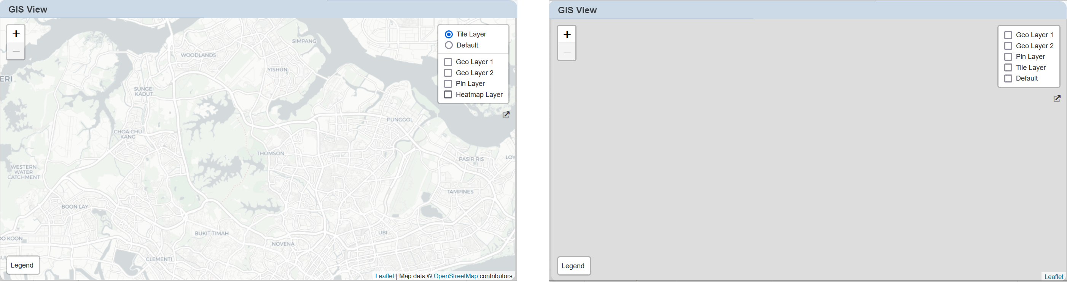Zoom in on the right blank map
1067x282 pixels.
coord(567,35)
